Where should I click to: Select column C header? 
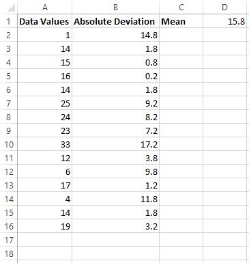tap(181, 8)
